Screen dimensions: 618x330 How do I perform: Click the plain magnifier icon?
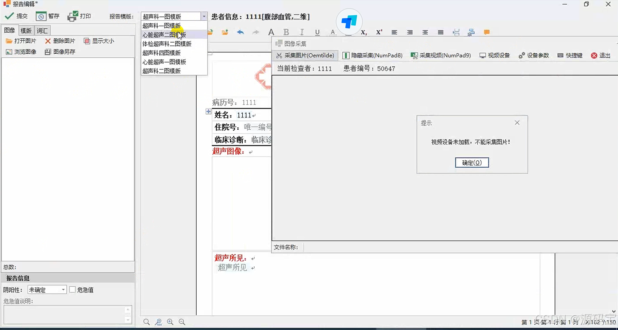point(146,322)
